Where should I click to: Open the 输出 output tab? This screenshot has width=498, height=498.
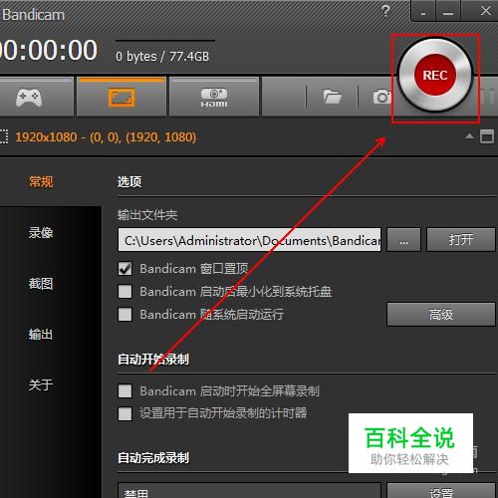click(41, 335)
